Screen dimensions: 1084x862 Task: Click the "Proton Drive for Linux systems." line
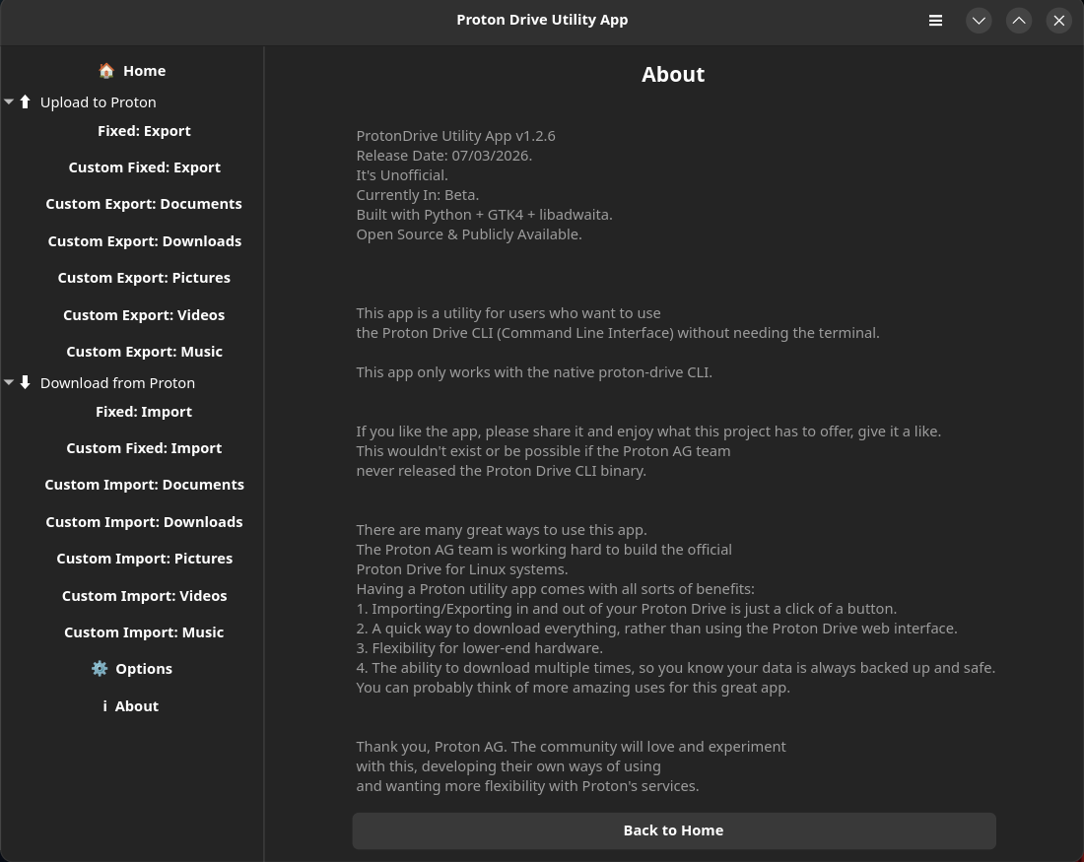462,569
